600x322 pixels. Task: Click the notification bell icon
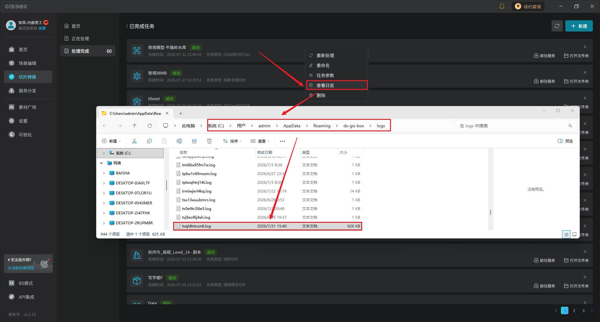502,6
